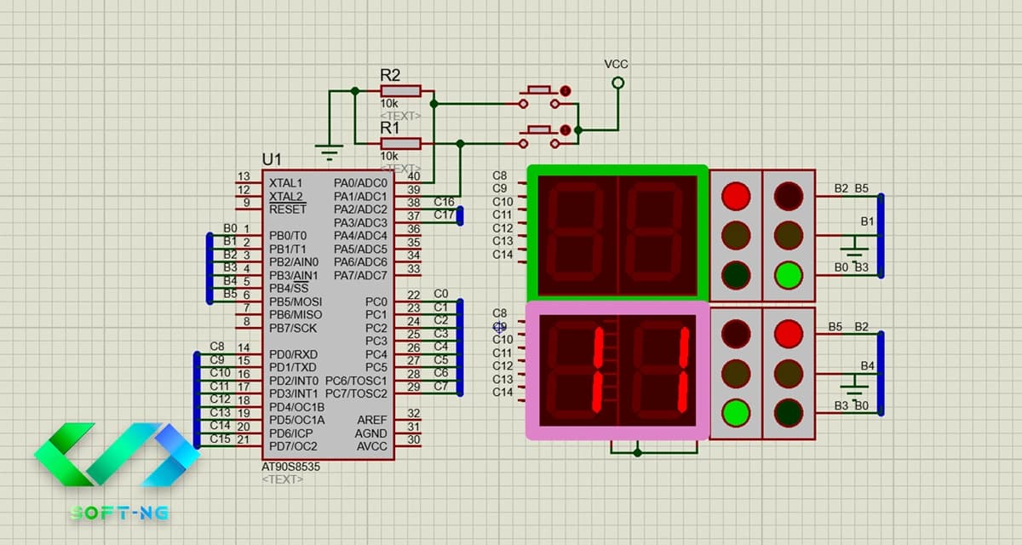Viewport: 1022px width, 545px height.
Task: Select the R1 reference label
Action: [390, 127]
